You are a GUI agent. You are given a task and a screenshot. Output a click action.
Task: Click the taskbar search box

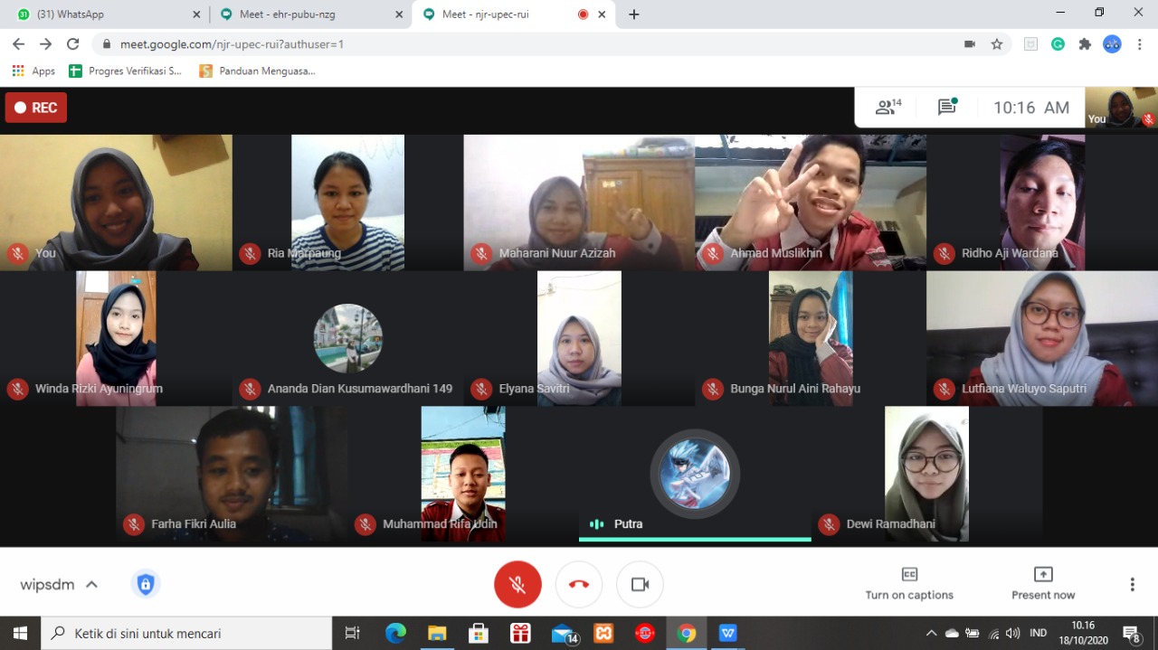point(187,633)
